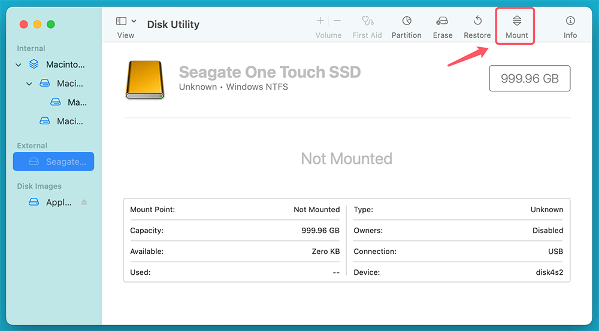
Task: Click the green full-screen window button
Action: (x=51, y=24)
